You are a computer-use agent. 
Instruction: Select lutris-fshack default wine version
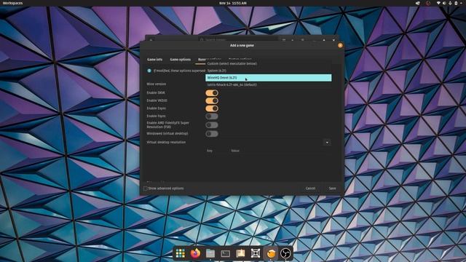click(269, 84)
